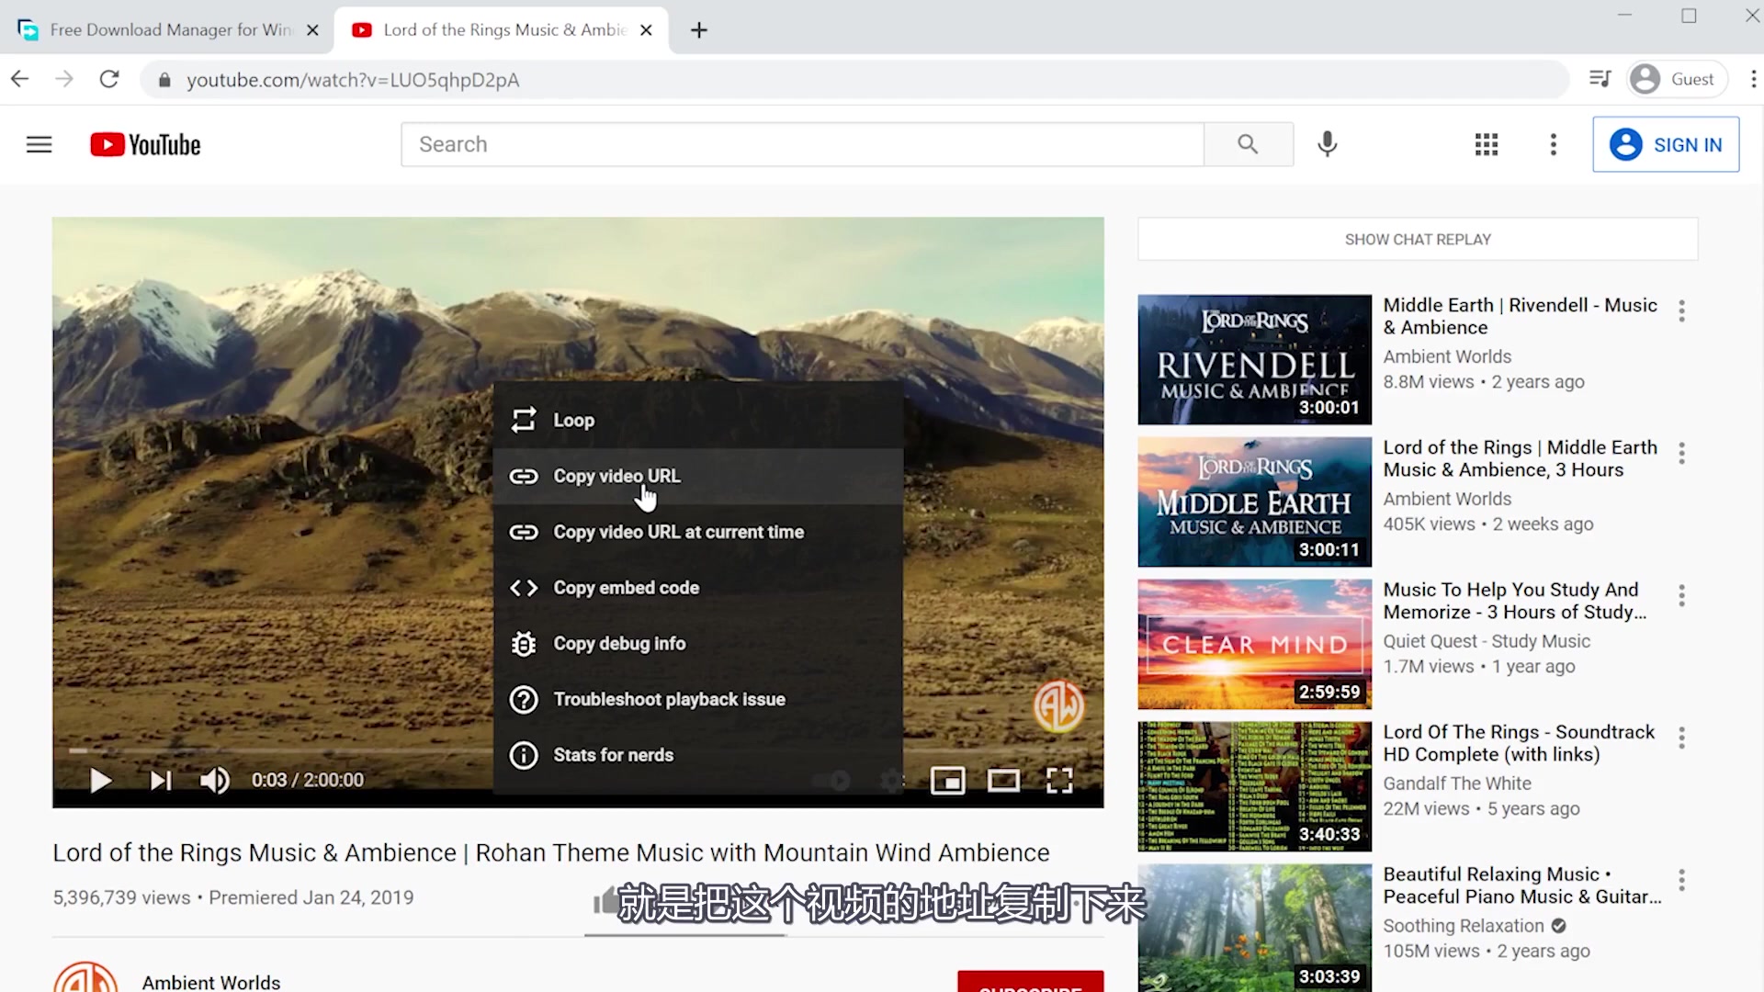Open title 'Lord of the Rings | Middle Earth Music'
This screenshot has height=992, width=1764.
tap(1521, 458)
